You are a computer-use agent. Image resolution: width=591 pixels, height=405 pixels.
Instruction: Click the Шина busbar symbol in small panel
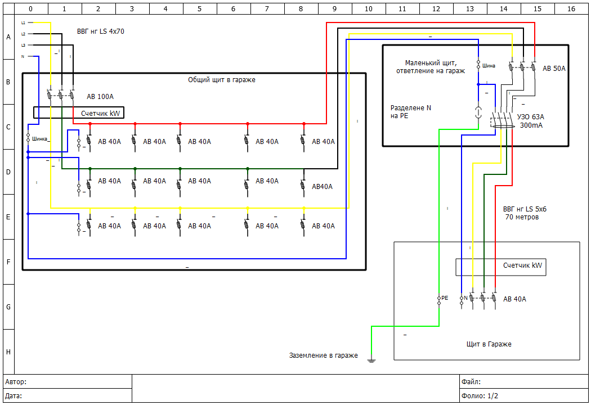tap(478, 65)
